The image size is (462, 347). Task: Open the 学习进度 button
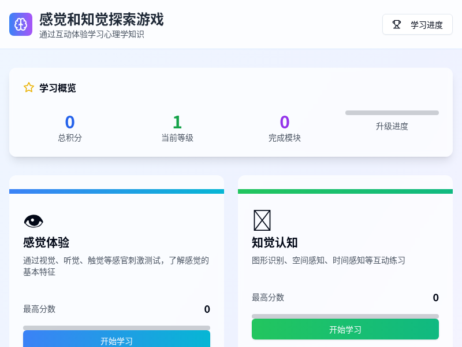click(417, 24)
